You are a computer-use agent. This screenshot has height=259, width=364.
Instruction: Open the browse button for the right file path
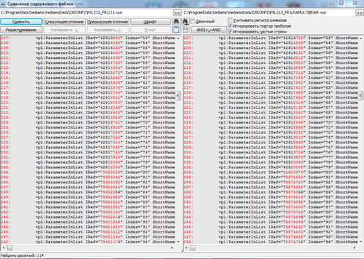click(360, 13)
